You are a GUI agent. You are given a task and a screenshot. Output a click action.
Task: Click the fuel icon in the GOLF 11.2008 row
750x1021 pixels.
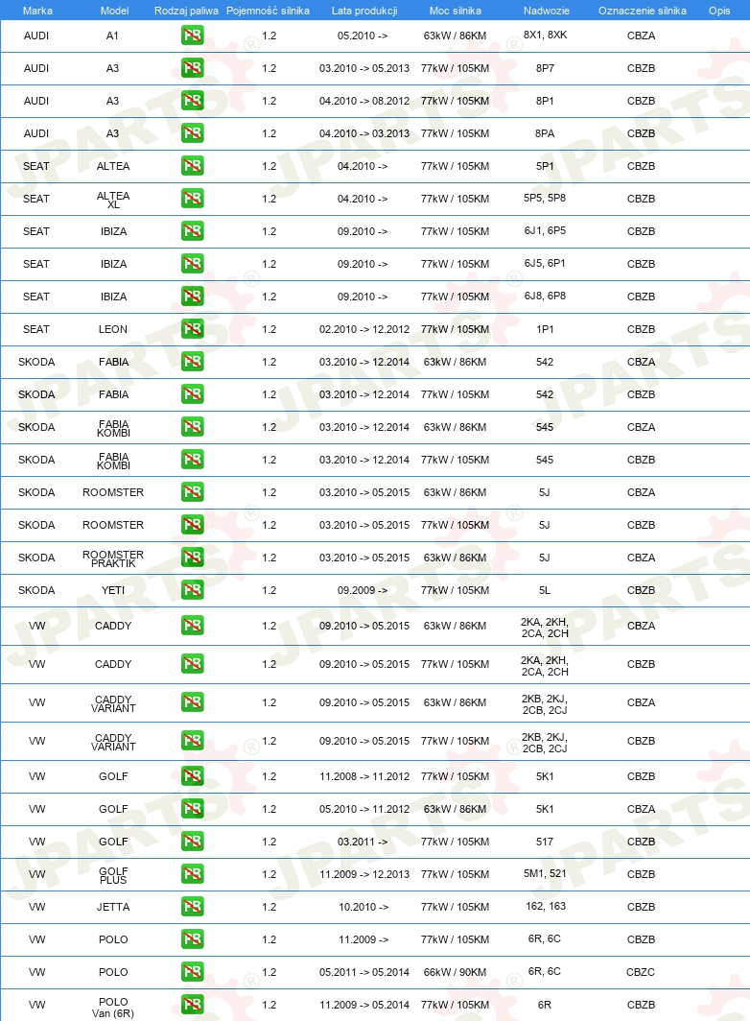pos(192,775)
